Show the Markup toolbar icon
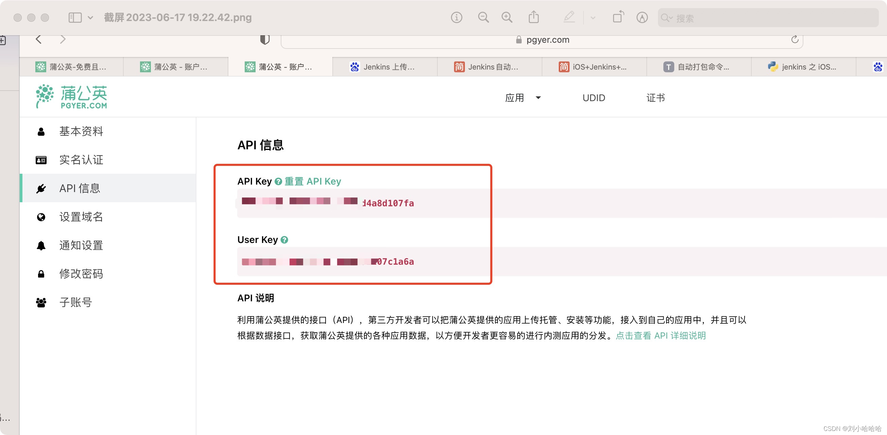 click(642, 17)
